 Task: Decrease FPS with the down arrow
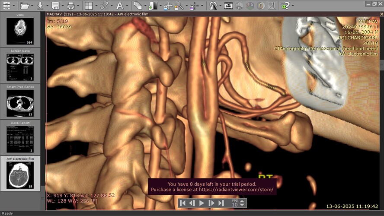click(242, 205)
